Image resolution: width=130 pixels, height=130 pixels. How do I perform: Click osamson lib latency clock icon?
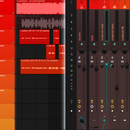pos(122,107)
